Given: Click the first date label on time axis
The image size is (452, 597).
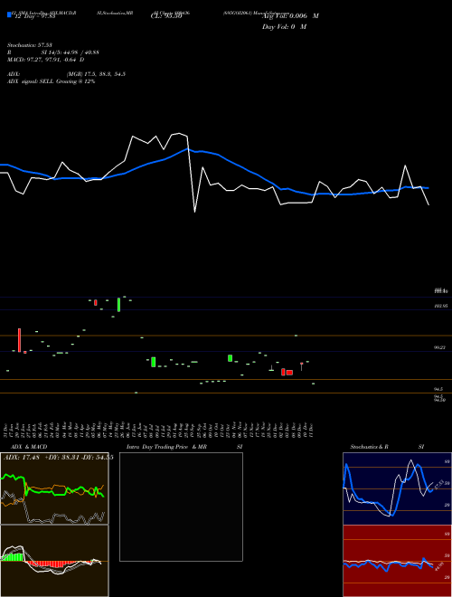Looking at the screenshot, I should pos(7,431).
